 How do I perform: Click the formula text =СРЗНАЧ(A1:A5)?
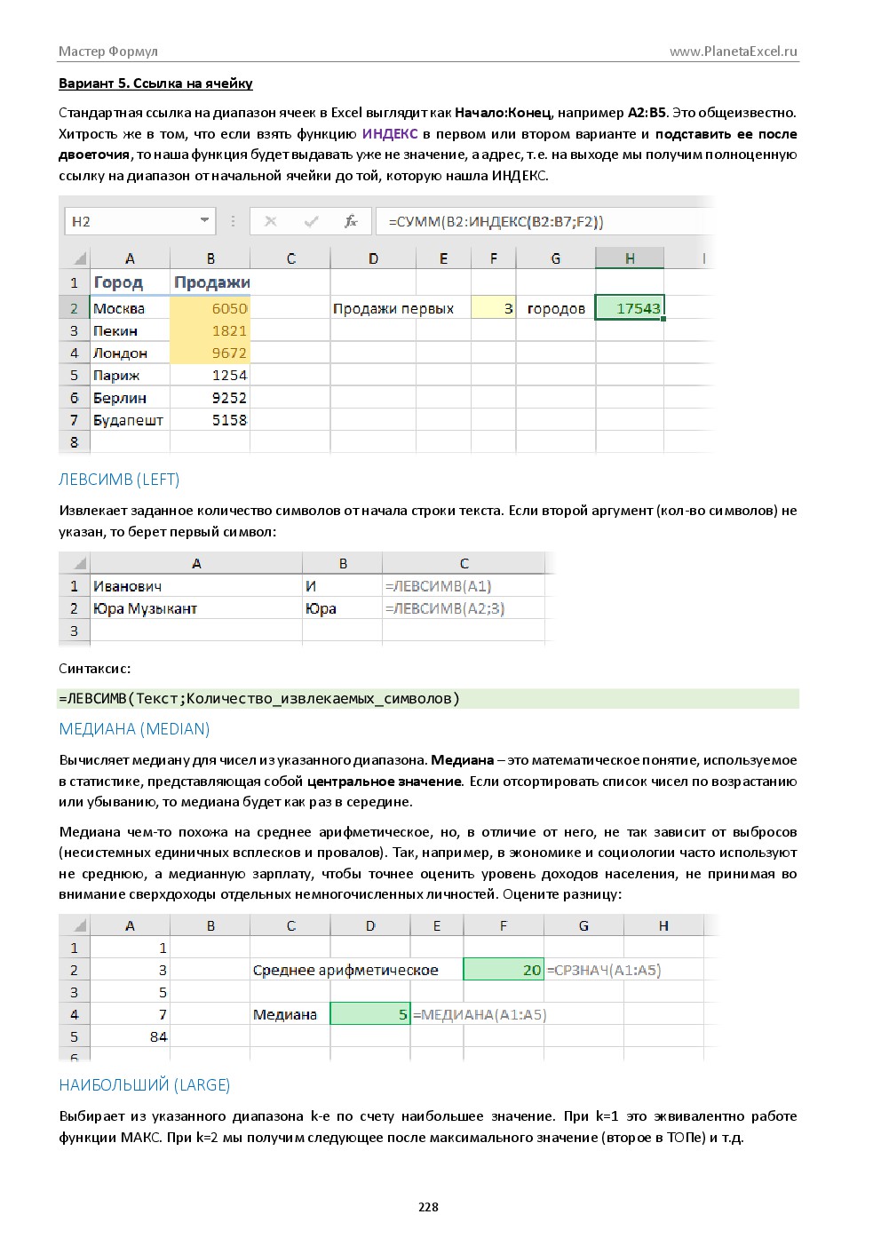pyautogui.click(x=604, y=970)
